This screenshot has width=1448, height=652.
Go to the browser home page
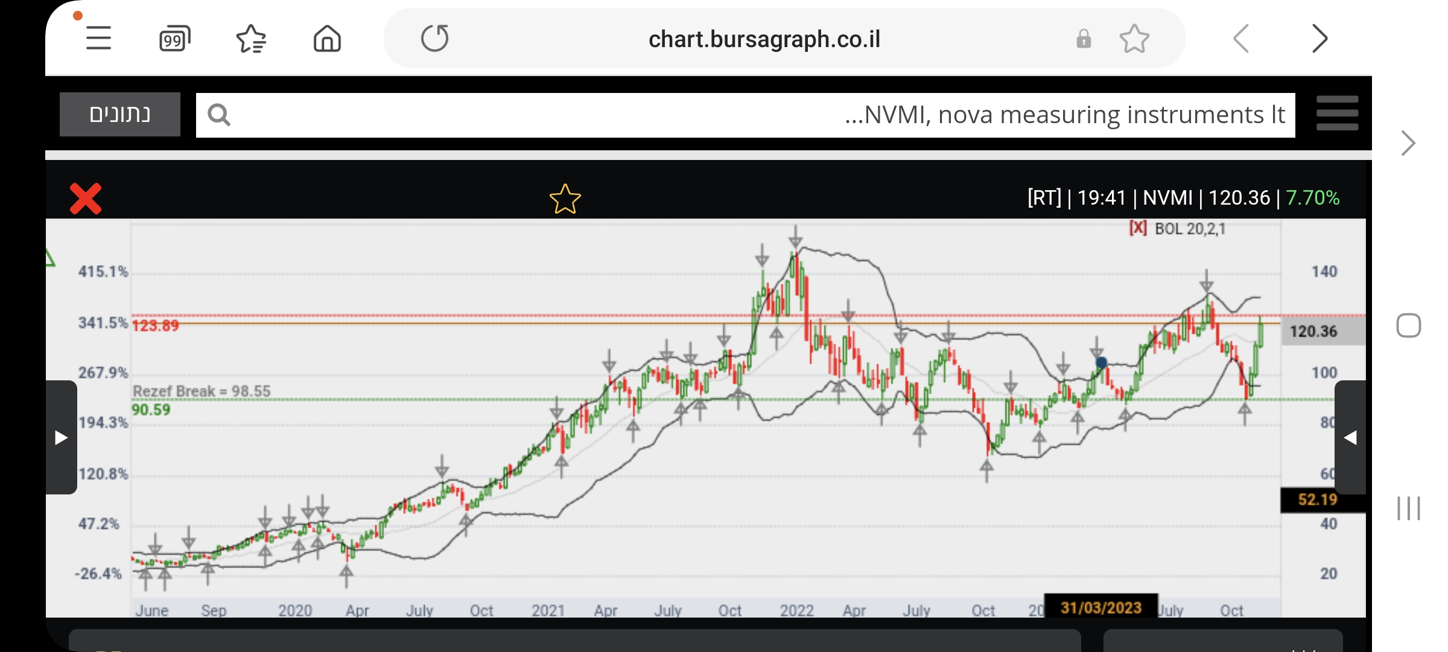[327, 39]
